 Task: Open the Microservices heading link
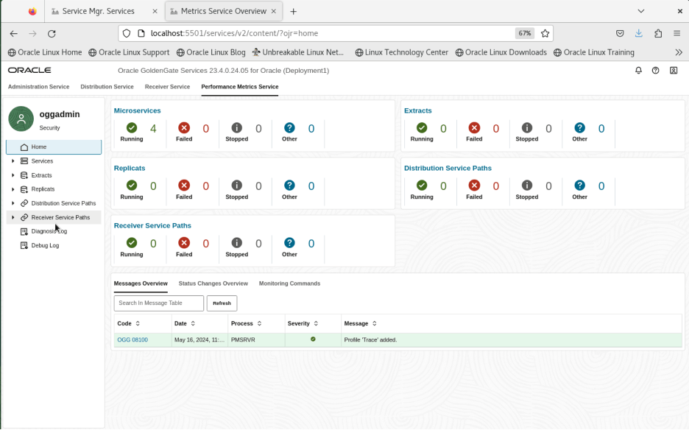point(137,110)
